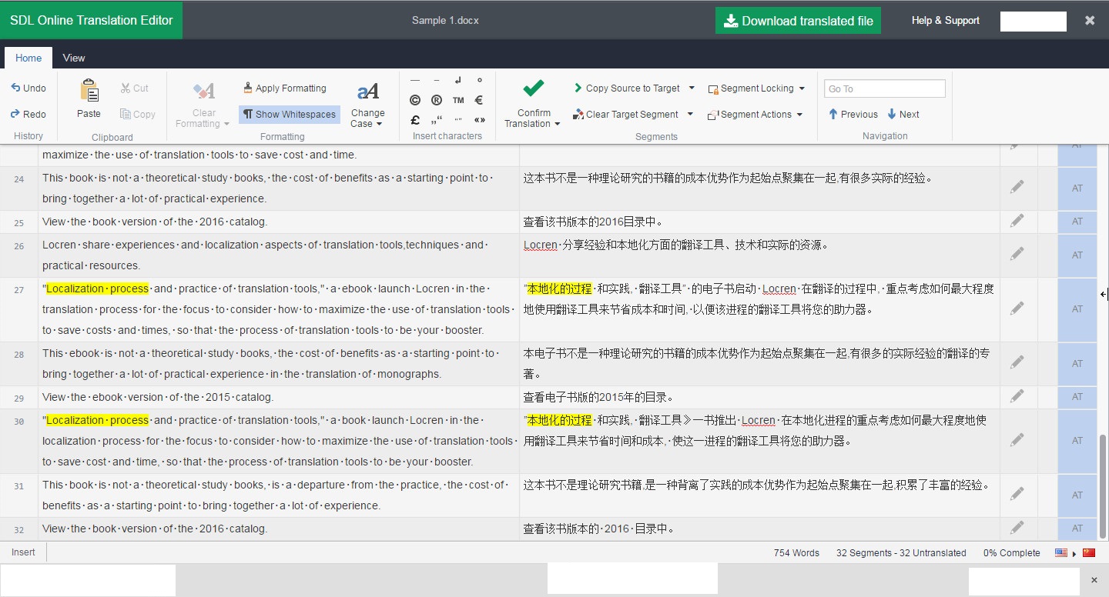1109x597 pixels.
Task: Select the Home ribbon tab
Action: coord(28,58)
